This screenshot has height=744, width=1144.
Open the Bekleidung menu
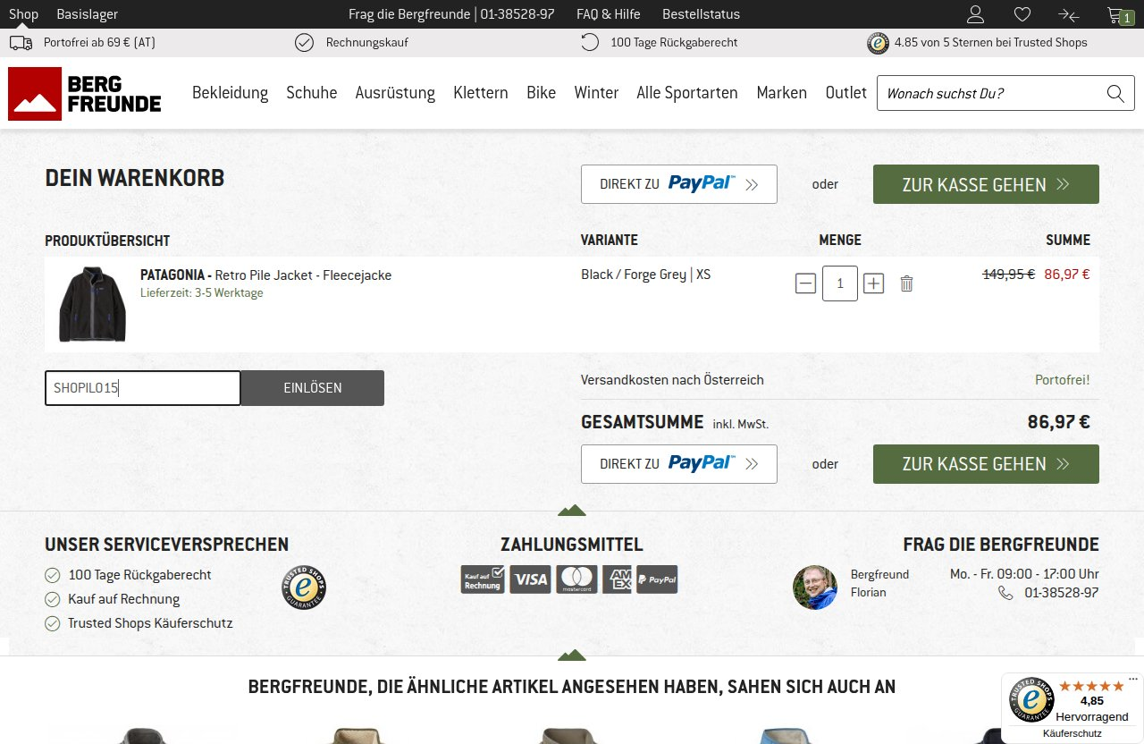(231, 93)
